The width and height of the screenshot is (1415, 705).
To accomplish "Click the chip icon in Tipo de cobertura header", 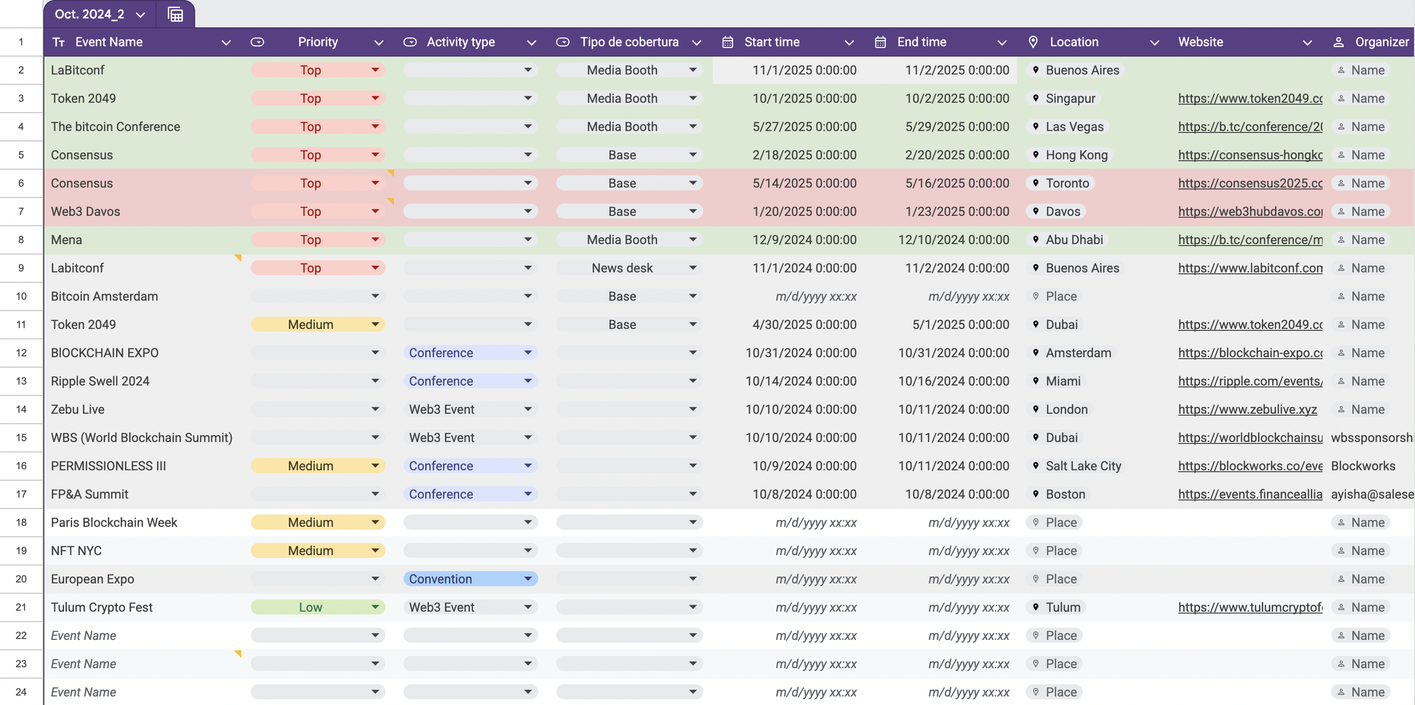I will click(563, 42).
